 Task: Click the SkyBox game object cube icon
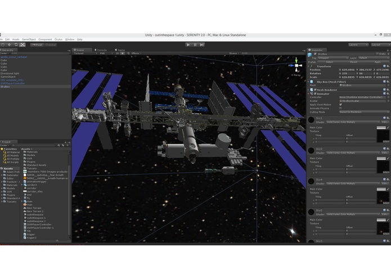pyautogui.click(x=310, y=55)
